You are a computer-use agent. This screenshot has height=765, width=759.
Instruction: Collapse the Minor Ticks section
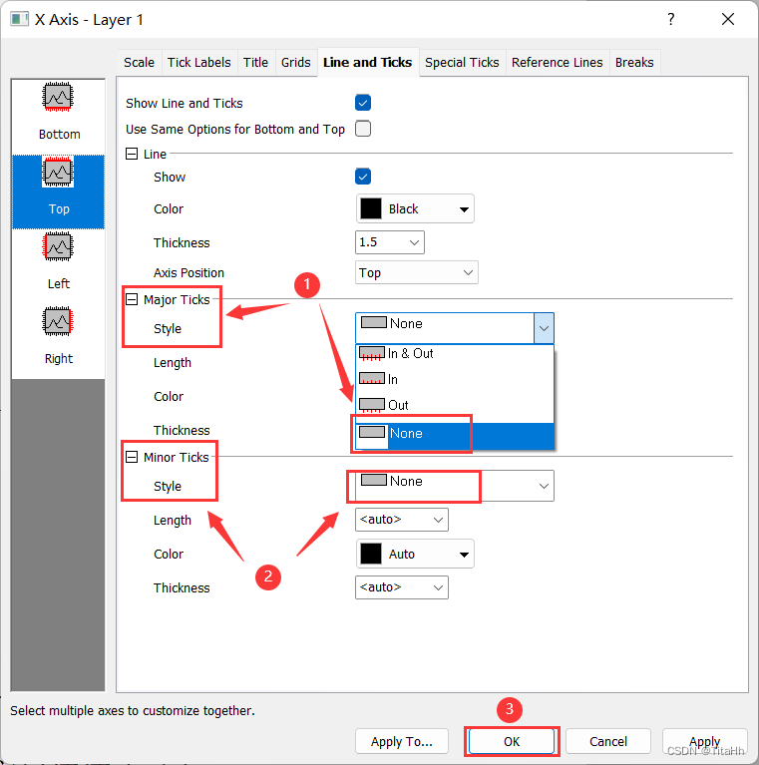[132, 457]
